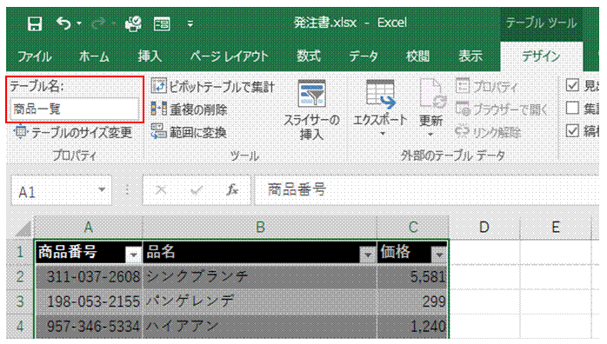
Task: Toggle the 見出し行 checkbox
Action: click(x=572, y=85)
